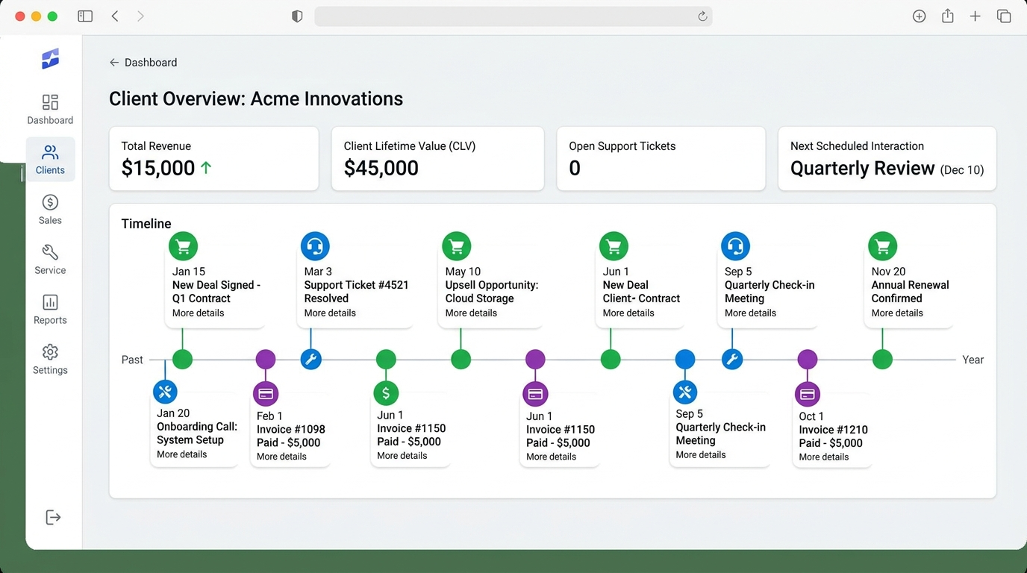Click the 'Year' timeline label
The width and height of the screenshot is (1027, 573).
(x=973, y=360)
